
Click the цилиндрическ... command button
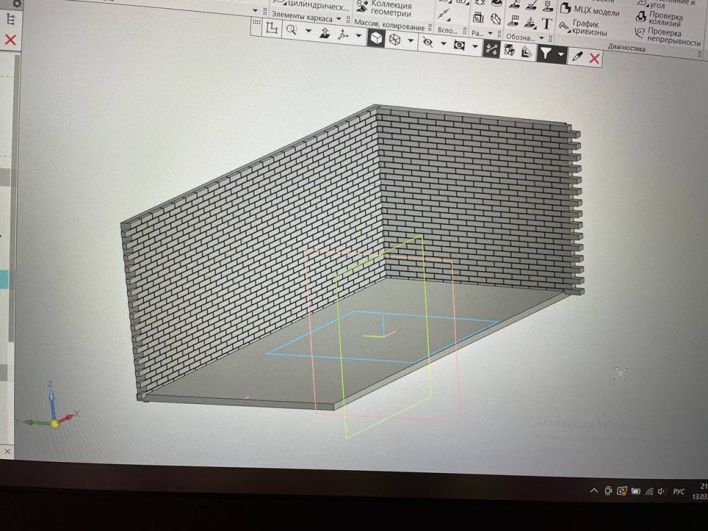click(x=313, y=5)
